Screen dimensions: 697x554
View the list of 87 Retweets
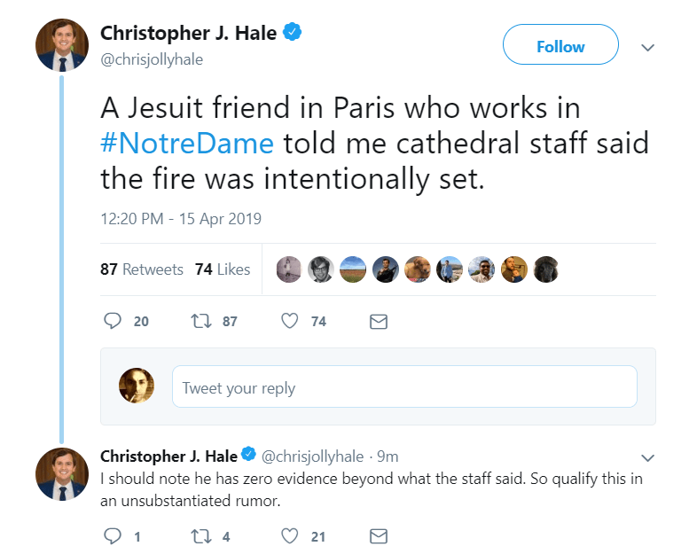coord(142,269)
